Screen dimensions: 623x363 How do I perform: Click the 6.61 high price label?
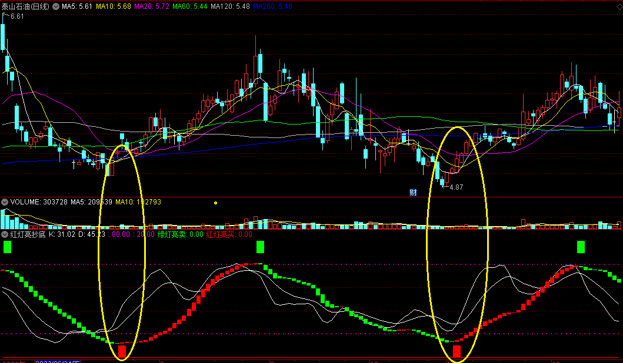pyautogui.click(x=17, y=16)
